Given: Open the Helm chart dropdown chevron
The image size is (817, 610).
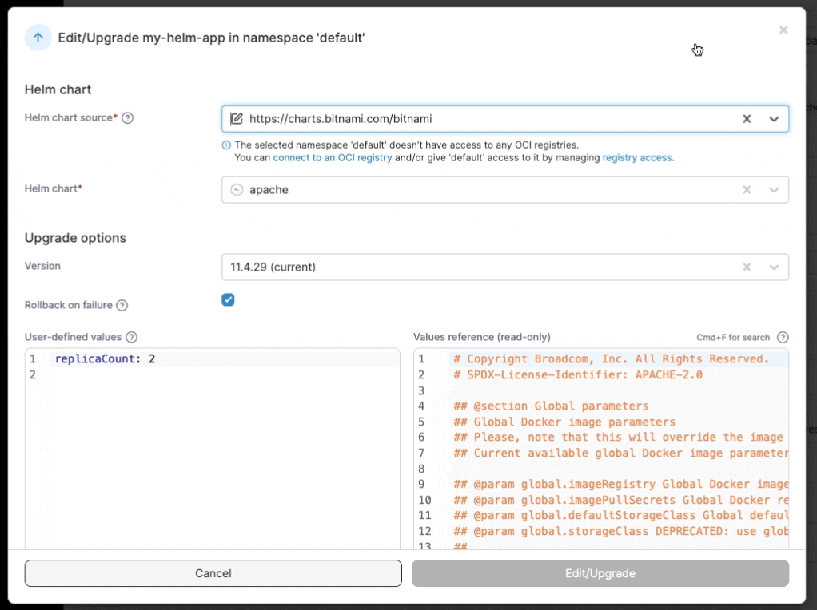Looking at the screenshot, I should 774,190.
